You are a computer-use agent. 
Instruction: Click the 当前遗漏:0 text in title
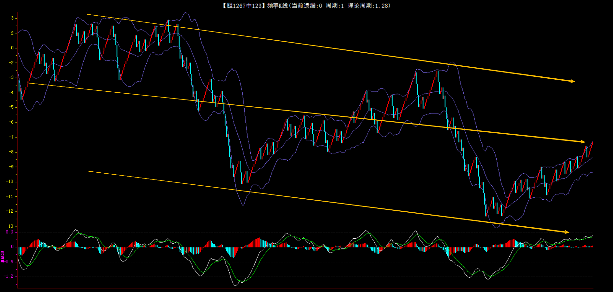click(x=306, y=6)
